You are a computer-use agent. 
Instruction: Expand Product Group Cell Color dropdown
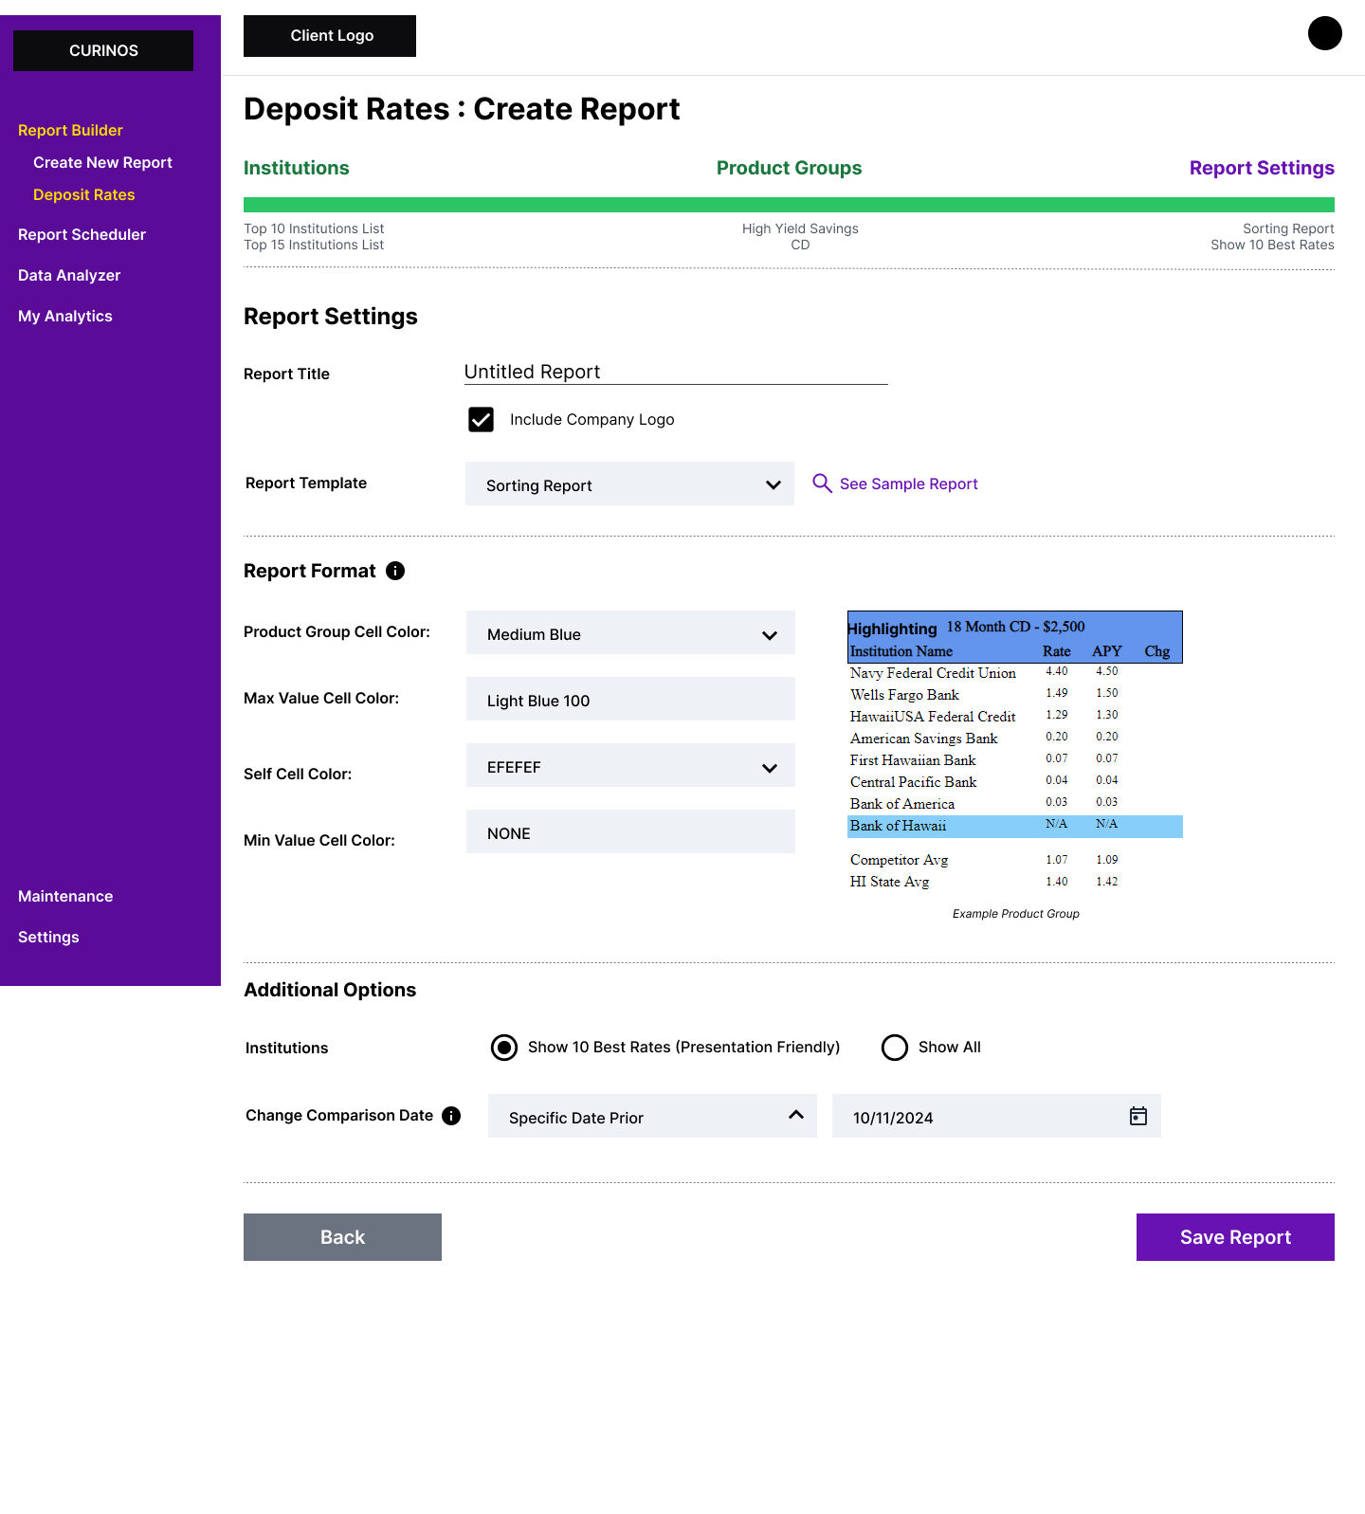pyautogui.click(x=630, y=632)
